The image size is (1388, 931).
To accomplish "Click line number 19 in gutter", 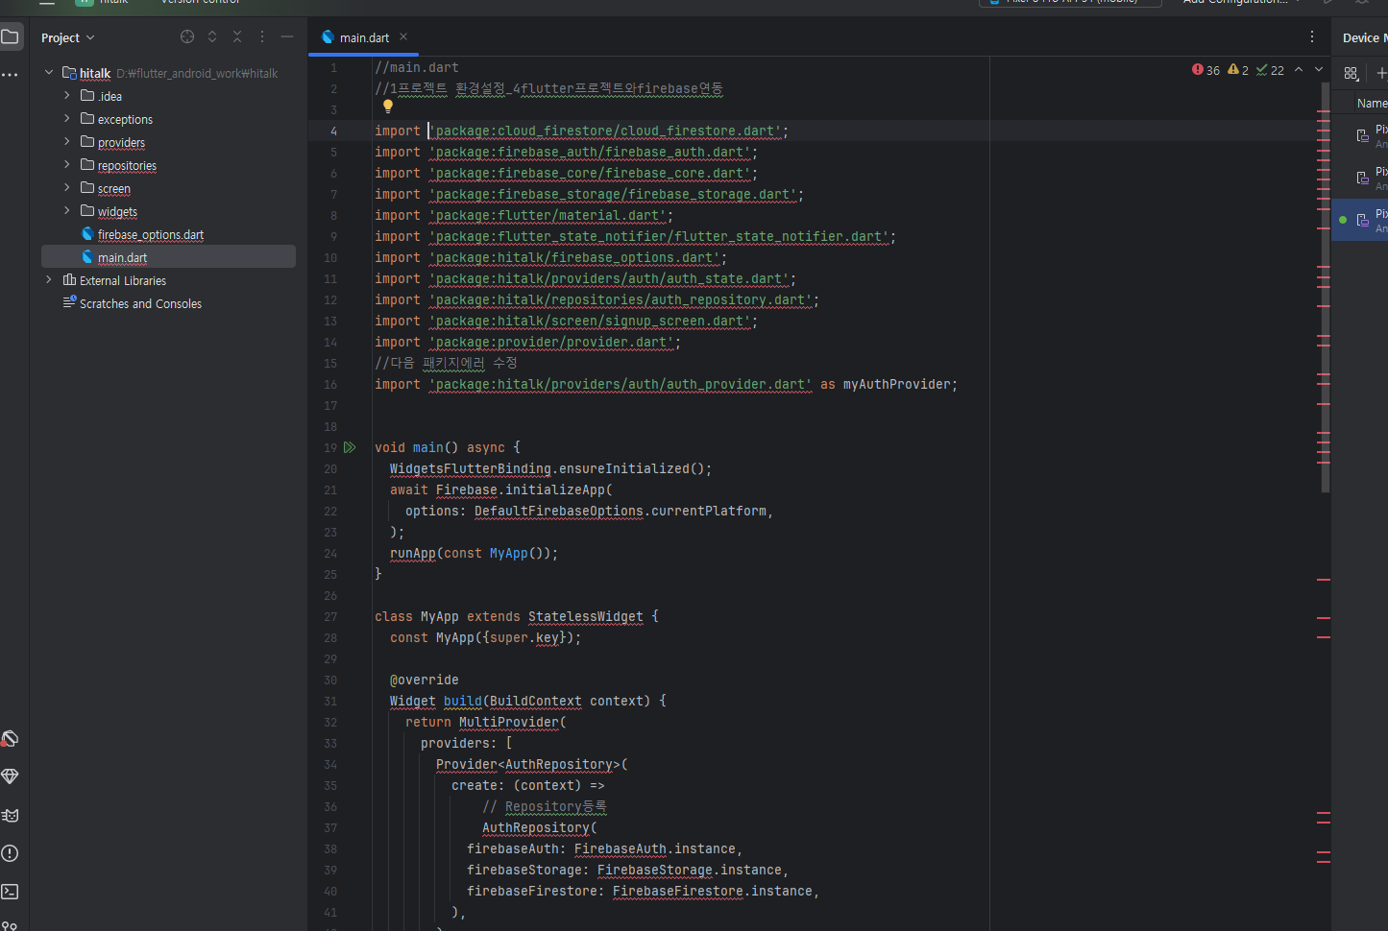I will [330, 447].
